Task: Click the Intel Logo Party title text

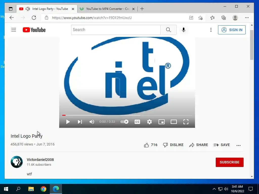Action: 26,136
